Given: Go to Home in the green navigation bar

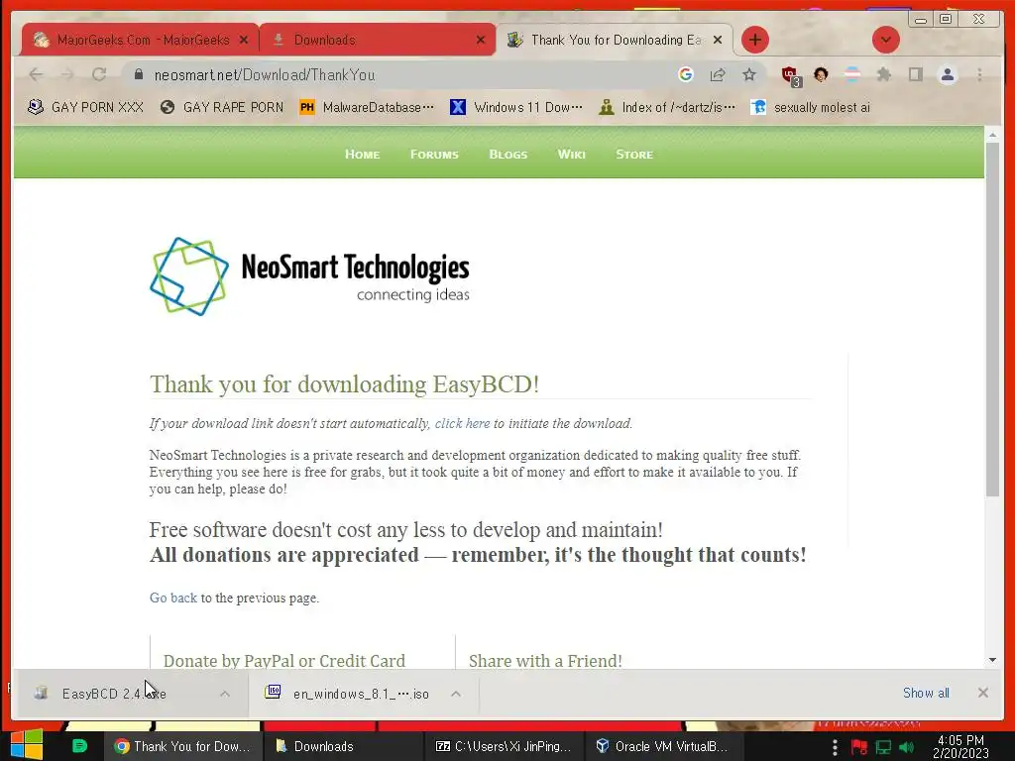Looking at the screenshot, I should pyautogui.click(x=362, y=154).
